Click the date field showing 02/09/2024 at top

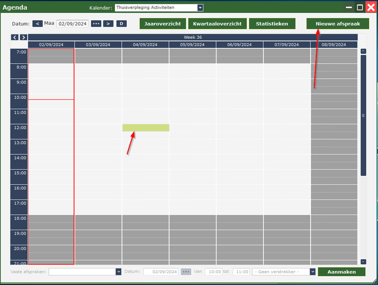pyautogui.click(x=72, y=24)
